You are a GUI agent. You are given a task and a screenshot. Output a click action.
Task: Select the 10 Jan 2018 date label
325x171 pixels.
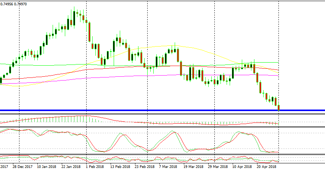[47, 167]
